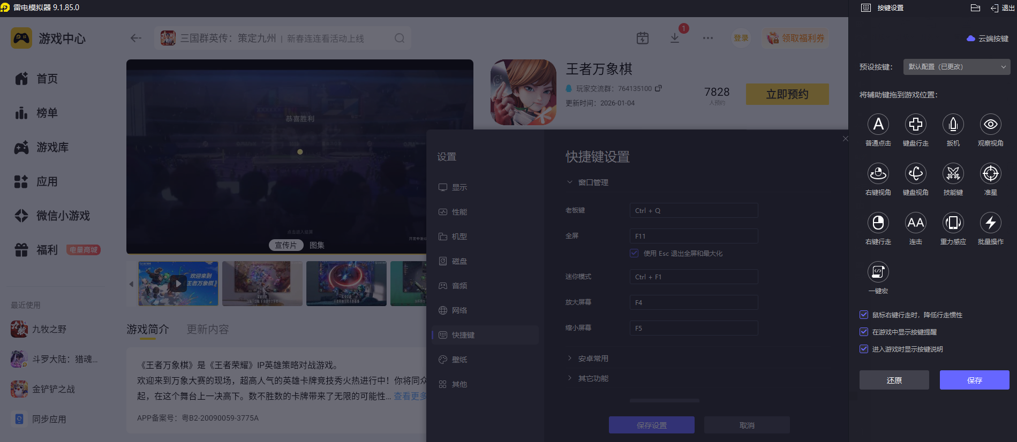Open 福利 welfare in the sidebar
Image resolution: width=1017 pixels, height=442 pixels.
pyautogui.click(x=36, y=250)
